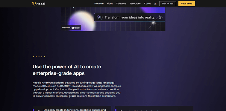Click the yellow Get a demo button

[x=186, y=4]
